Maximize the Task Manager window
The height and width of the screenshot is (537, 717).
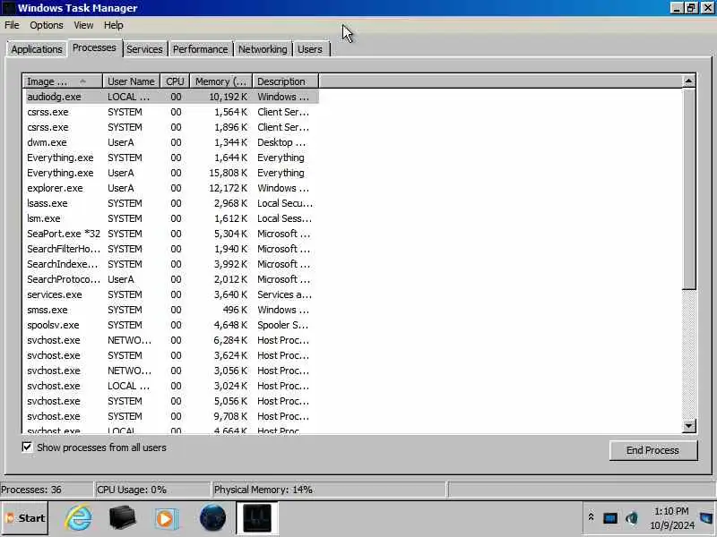tap(691, 8)
